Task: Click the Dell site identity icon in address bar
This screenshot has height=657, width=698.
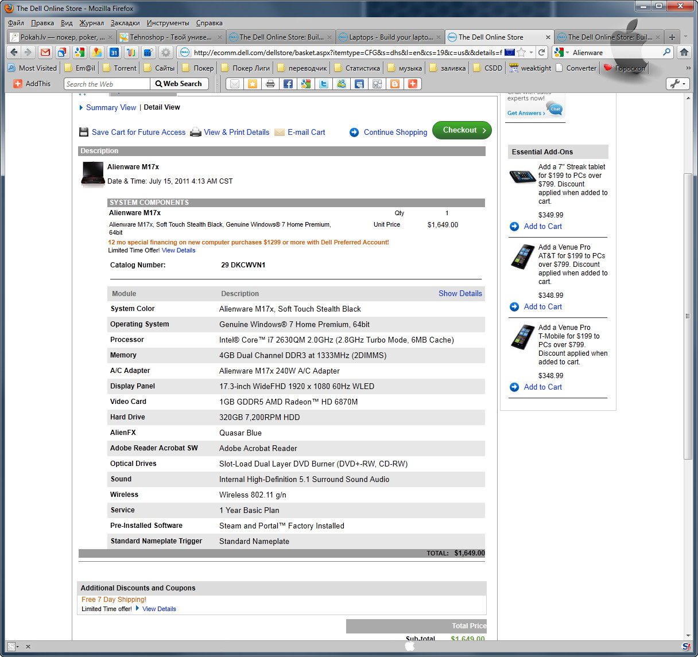Action: point(184,52)
